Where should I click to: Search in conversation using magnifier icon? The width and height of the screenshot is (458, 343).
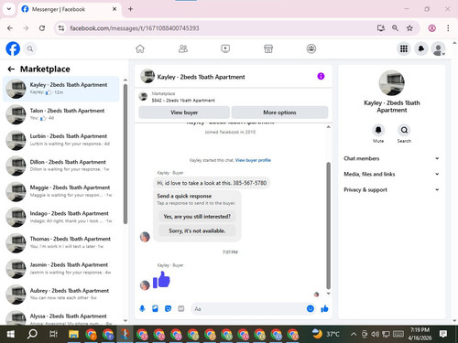404,130
